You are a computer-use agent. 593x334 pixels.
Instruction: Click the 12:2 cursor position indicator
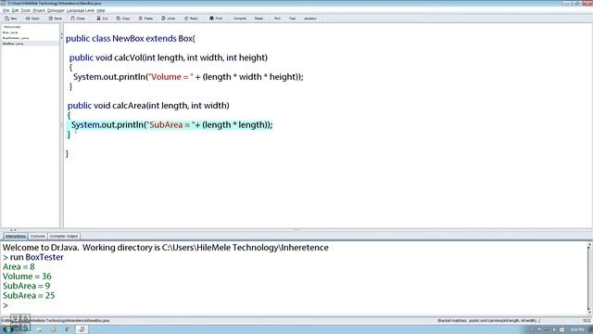point(587,321)
